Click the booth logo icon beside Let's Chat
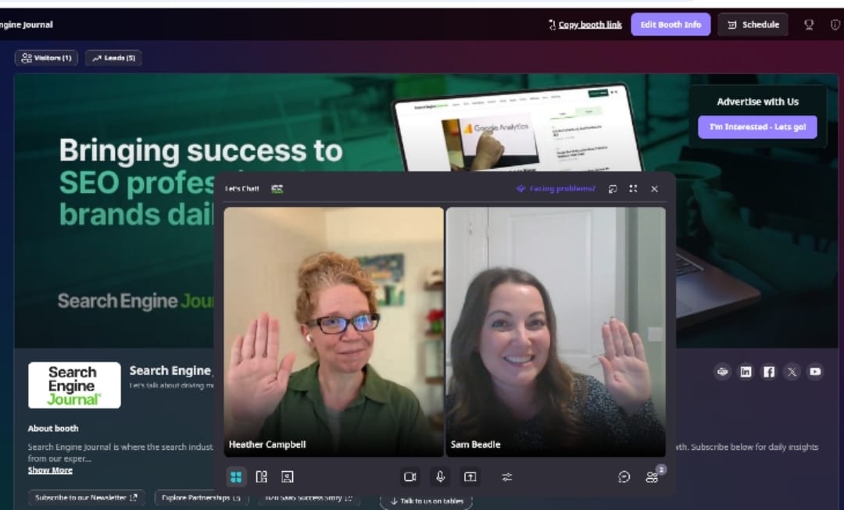 click(277, 189)
